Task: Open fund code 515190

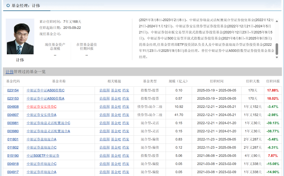Action: [x=13, y=156]
